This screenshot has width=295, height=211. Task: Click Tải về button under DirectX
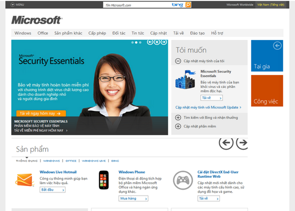coord(208,199)
